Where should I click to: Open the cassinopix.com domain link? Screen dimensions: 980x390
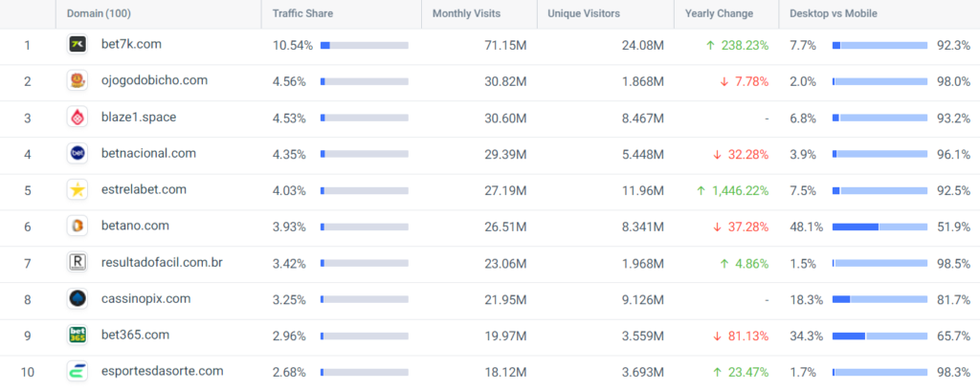[x=145, y=299]
